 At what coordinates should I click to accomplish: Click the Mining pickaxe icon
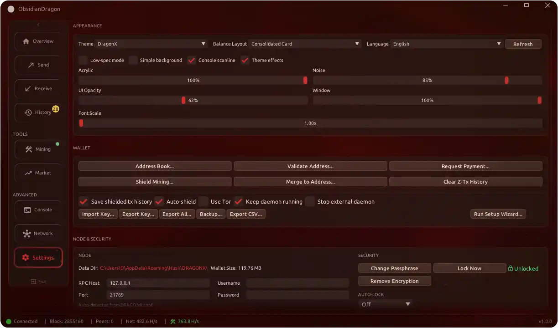(28, 149)
